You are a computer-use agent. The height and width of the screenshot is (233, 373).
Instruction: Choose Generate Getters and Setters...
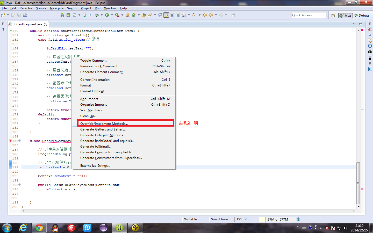pos(103,129)
